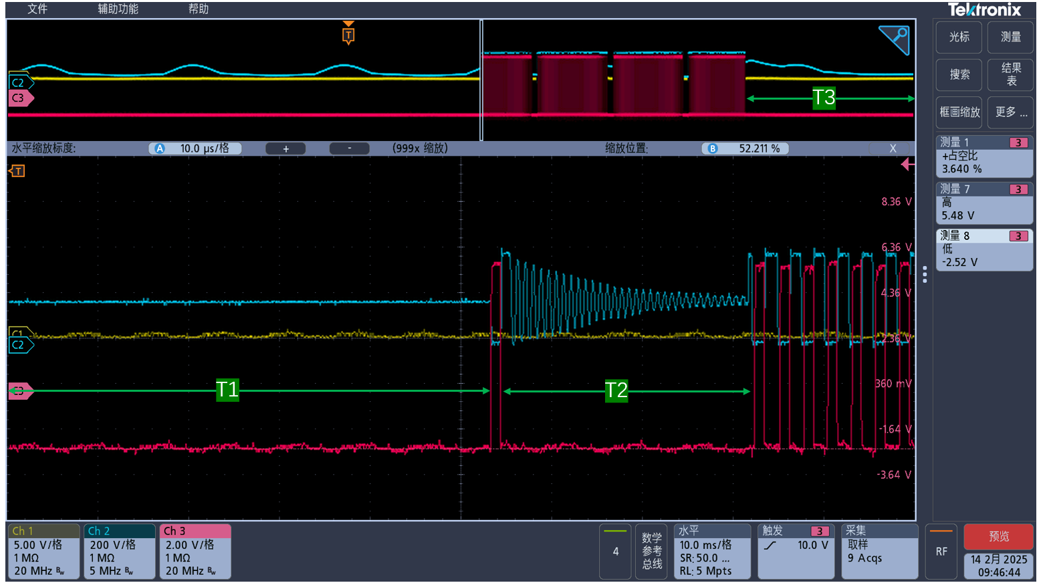This screenshot has width=1047, height=587.
Task: Click the + button to increase zoom
Action: pyautogui.click(x=285, y=148)
